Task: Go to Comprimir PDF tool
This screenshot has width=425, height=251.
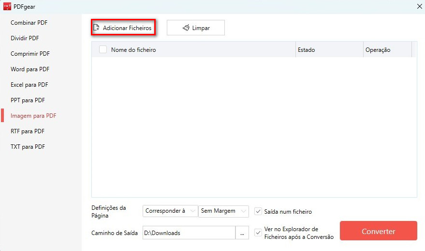Action: point(30,54)
